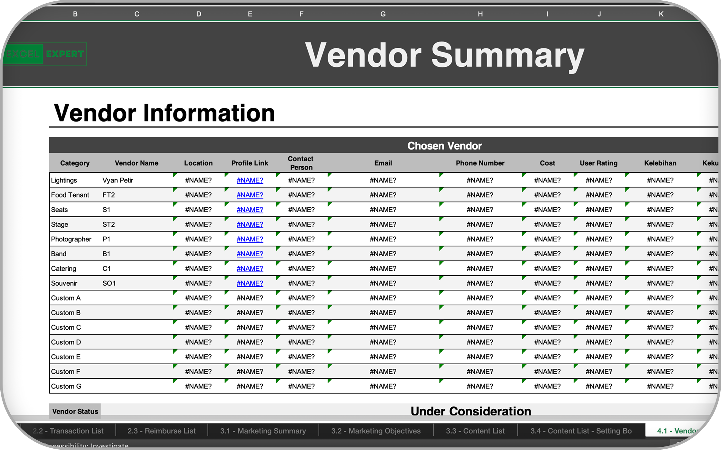Click the Lightings profile link

250,181
